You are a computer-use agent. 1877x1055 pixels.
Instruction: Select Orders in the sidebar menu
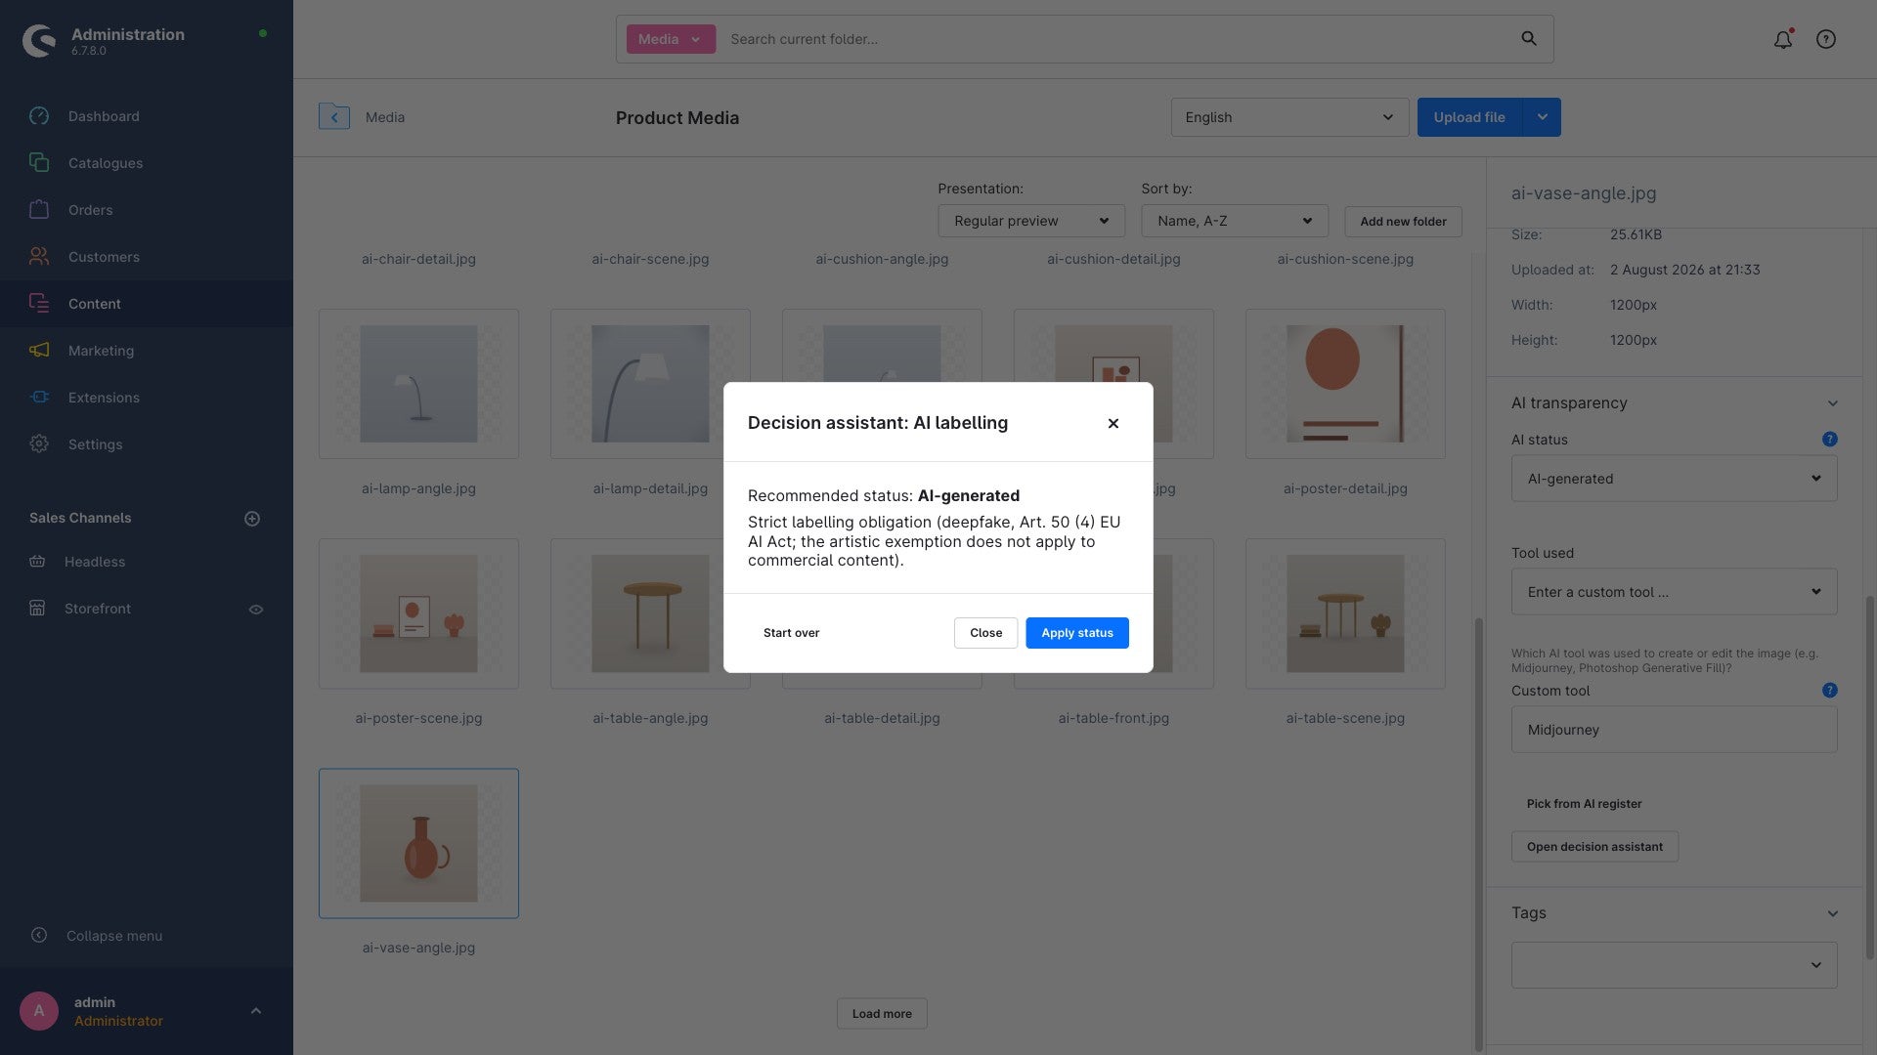[90, 210]
